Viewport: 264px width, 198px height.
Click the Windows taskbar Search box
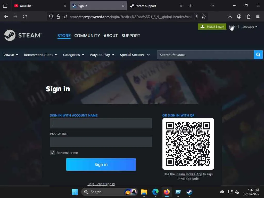(109, 192)
